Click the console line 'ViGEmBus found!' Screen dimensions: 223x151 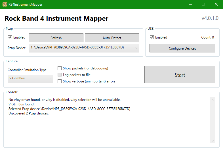click(x=22, y=104)
